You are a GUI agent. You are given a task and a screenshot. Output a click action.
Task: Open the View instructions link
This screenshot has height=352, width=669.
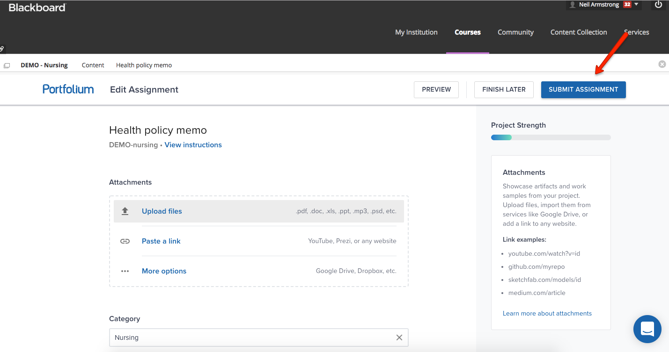coord(193,145)
